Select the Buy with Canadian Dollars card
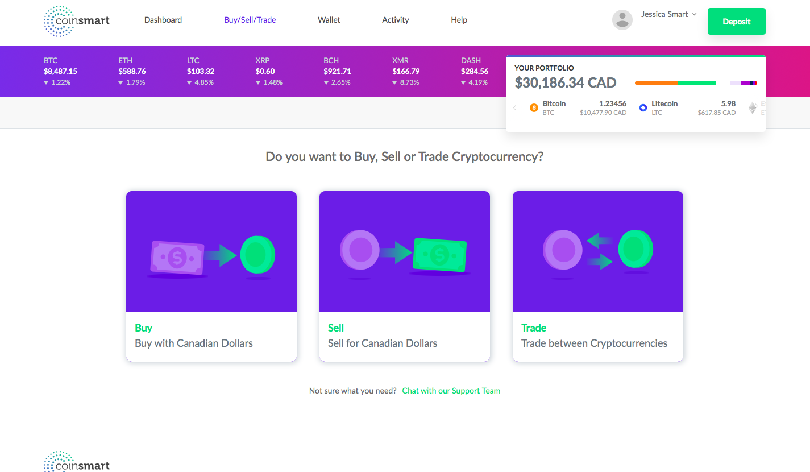The width and height of the screenshot is (810, 472). pyautogui.click(x=211, y=276)
